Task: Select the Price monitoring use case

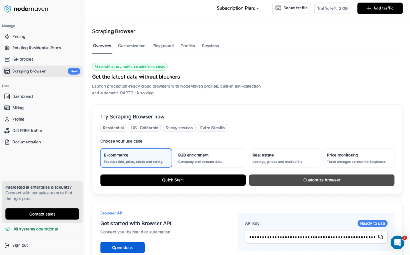Action: click(359, 158)
